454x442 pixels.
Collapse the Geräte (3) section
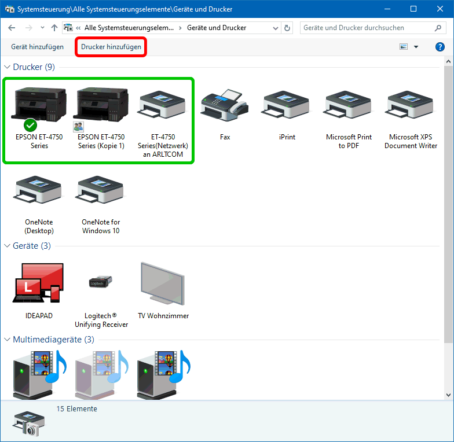tap(7, 246)
